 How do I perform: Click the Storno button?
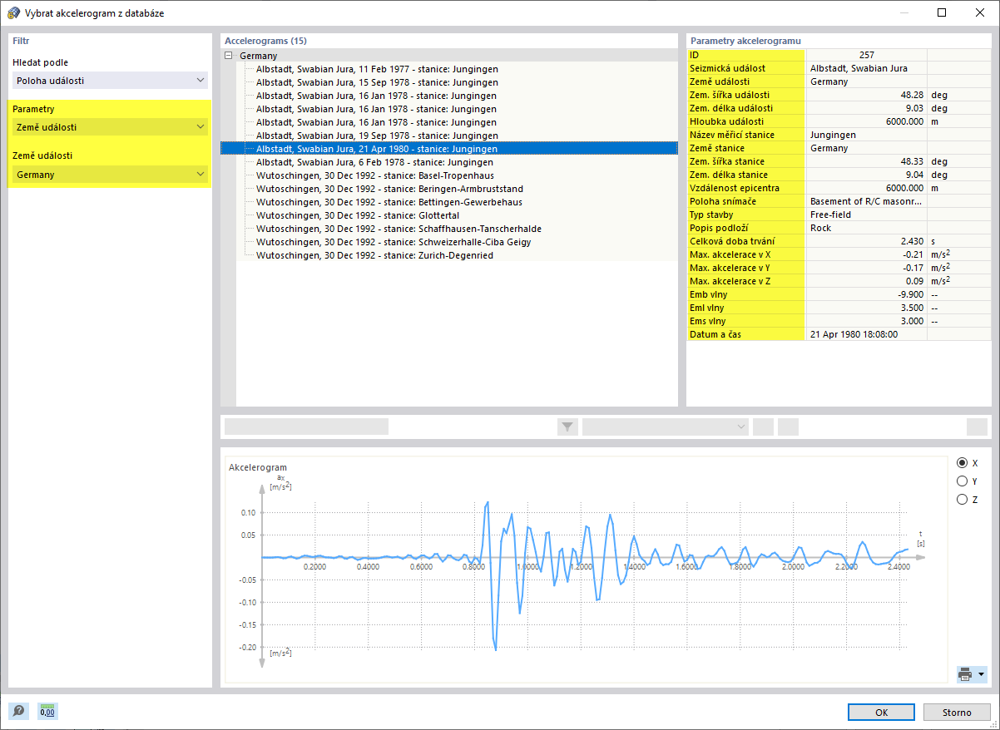957,713
